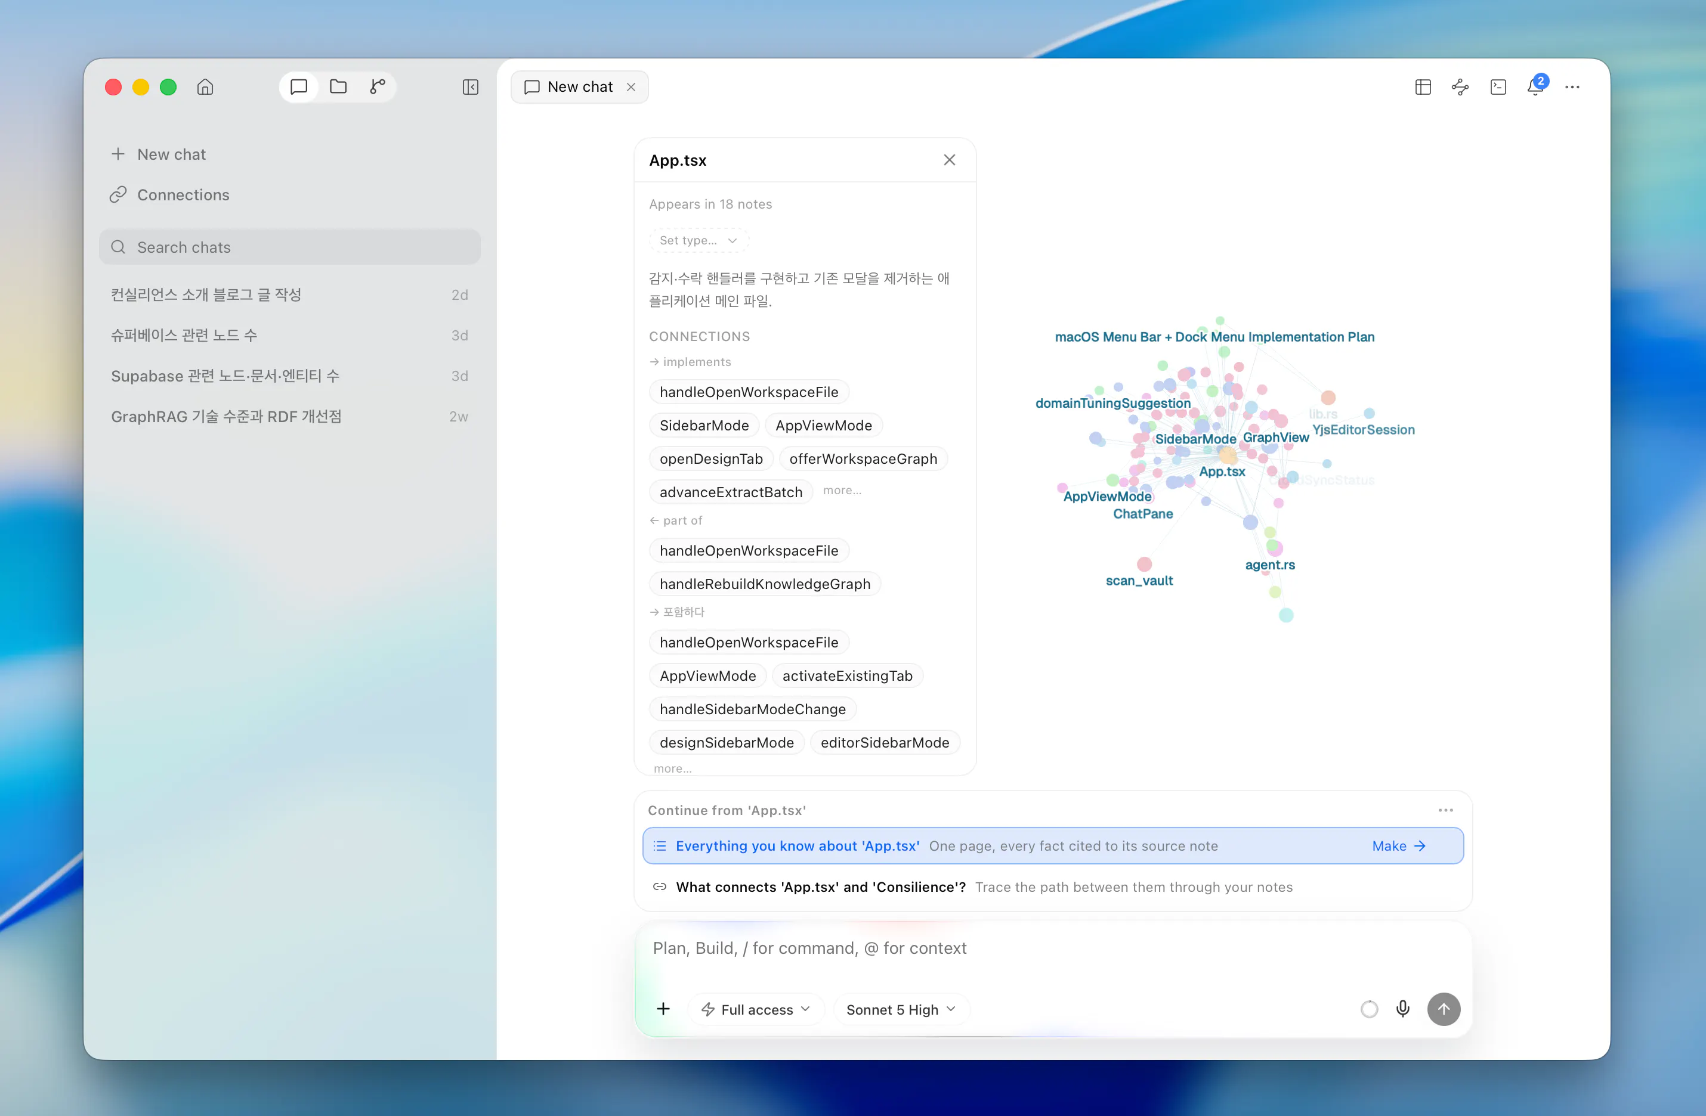Image resolution: width=1706 pixels, height=1116 pixels.
Task: Open the terminal panel icon
Action: point(1497,86)
